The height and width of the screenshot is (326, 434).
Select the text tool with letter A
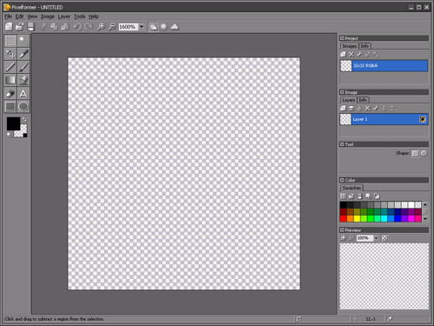(23, 94)
